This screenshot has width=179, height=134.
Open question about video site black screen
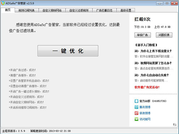tap(153, 63)
